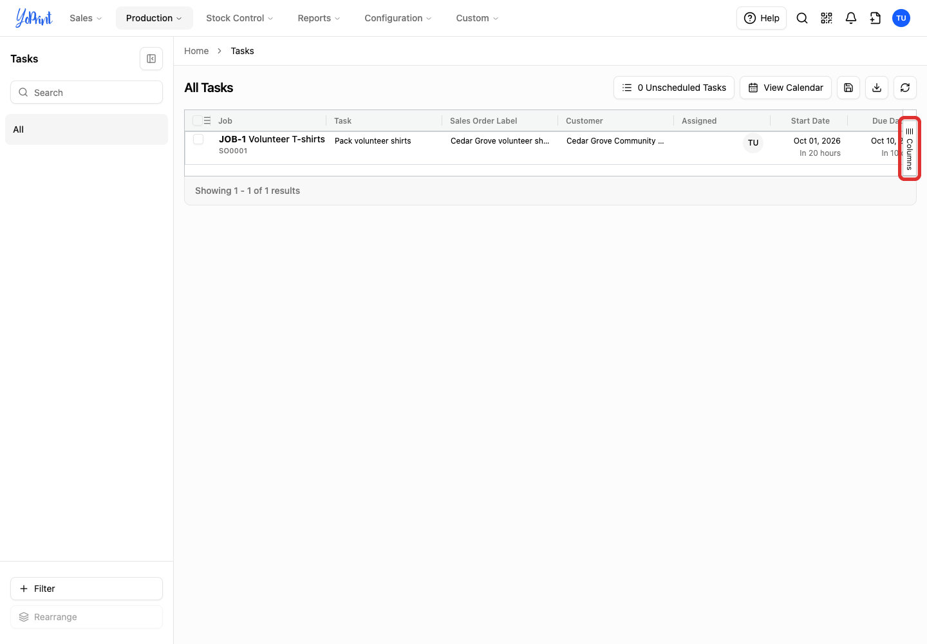Collapse the Tasks sidebar panel

pyautogui.click(x=151, y=59)
